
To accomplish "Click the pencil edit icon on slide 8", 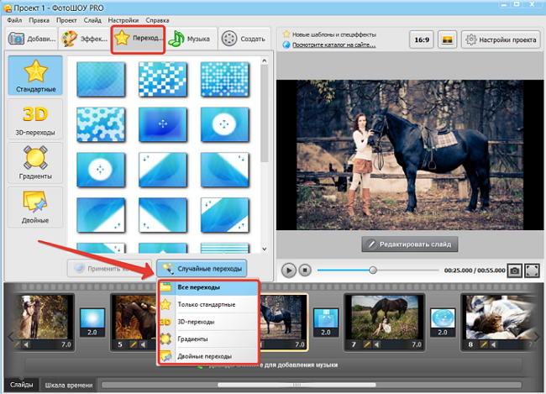I will coord(483,344).
